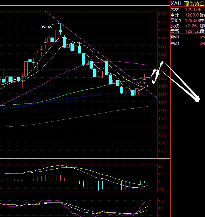Click the 1230 price axis label
The width and height of the screenshot is (205, 217).
pos(163,127)
